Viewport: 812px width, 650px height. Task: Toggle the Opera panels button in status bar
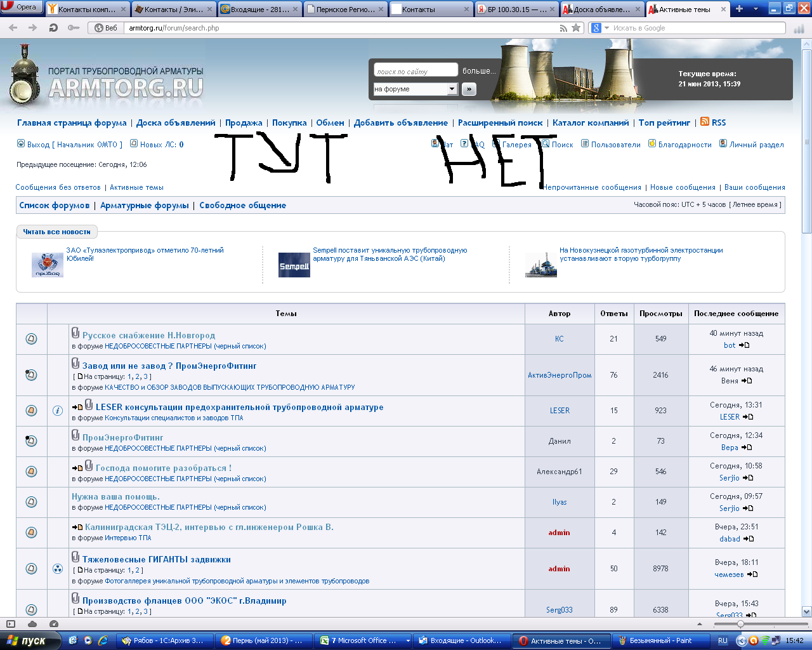(x=11, y=624)
